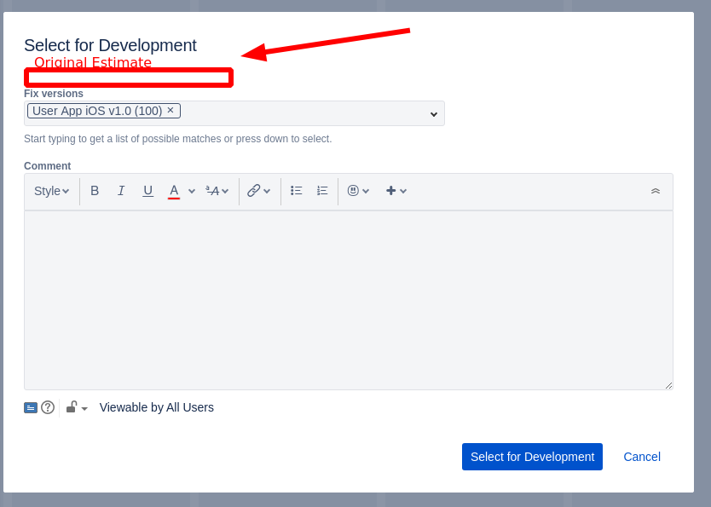The height and width of the screenshot is (507, 711).
Task: Open the Style dropdown
Action: click(49, 190)
